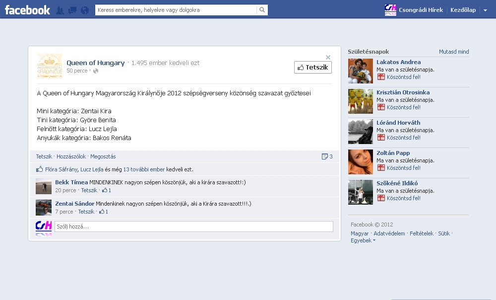The width and height of the screenshot is (496, 300).
Task: Open Szőkéné Ildikó's birthday photo
Action: tap(361, 192)
